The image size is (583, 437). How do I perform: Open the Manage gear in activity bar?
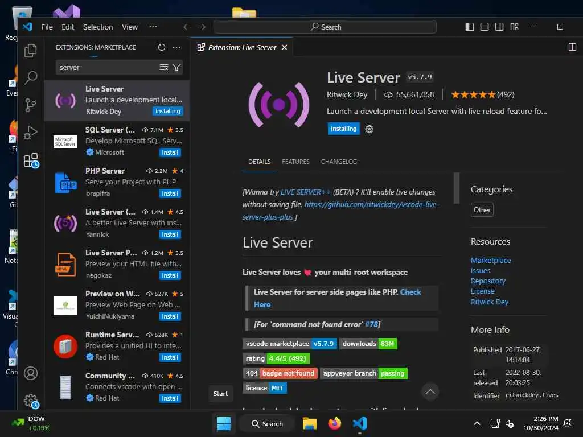click(31, 401)
